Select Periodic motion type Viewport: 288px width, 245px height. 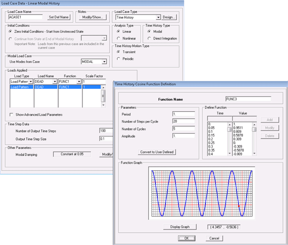tap(119, 58)
